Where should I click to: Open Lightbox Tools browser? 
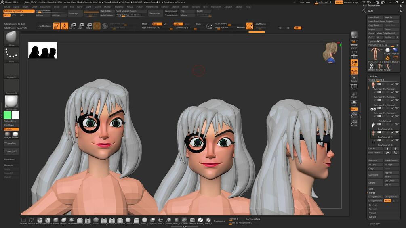point(383,41)
